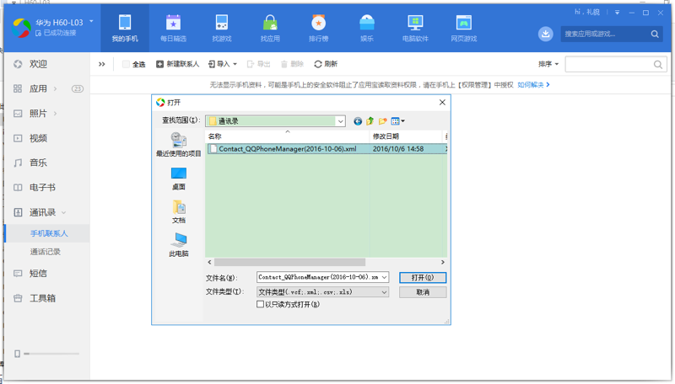675x384 pixels.
Task: Select 欢迎 in the sidebar
Action: pyautogui.click(x=38, y=64)
